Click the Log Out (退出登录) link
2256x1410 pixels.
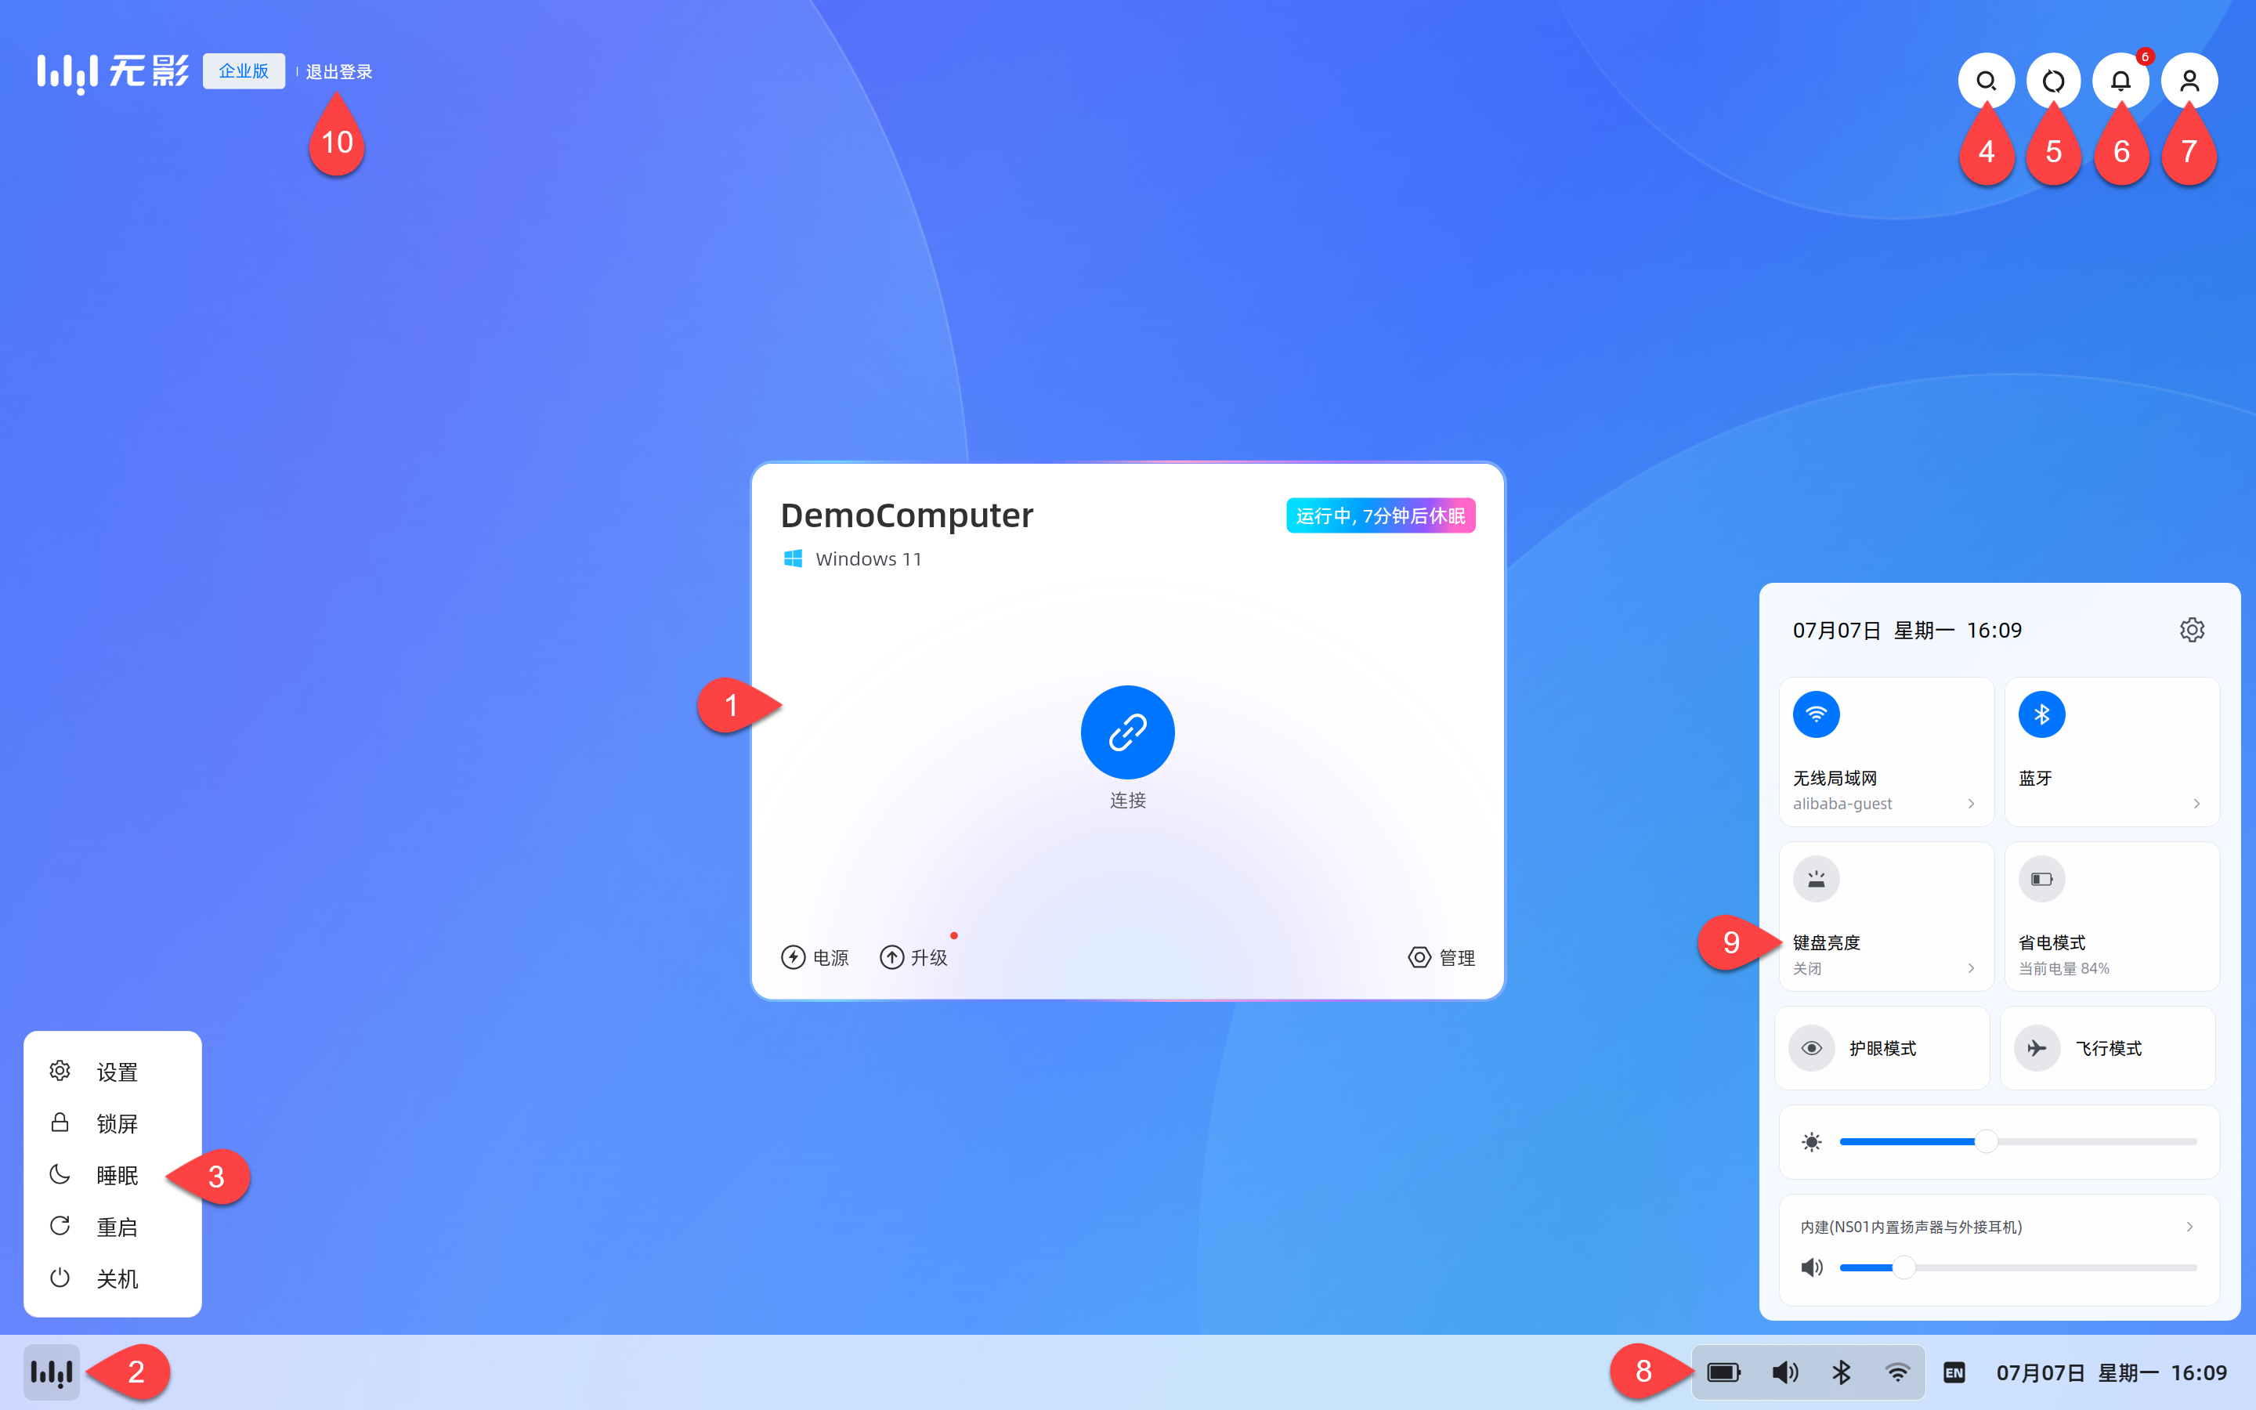(x=339, y=72)
